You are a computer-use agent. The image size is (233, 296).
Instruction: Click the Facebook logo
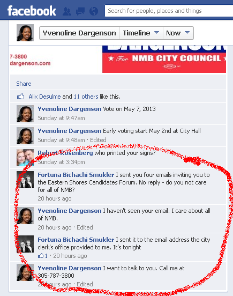point(32,11)
